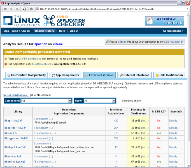Open the address bar dropdown arrow

pos(188,9)
